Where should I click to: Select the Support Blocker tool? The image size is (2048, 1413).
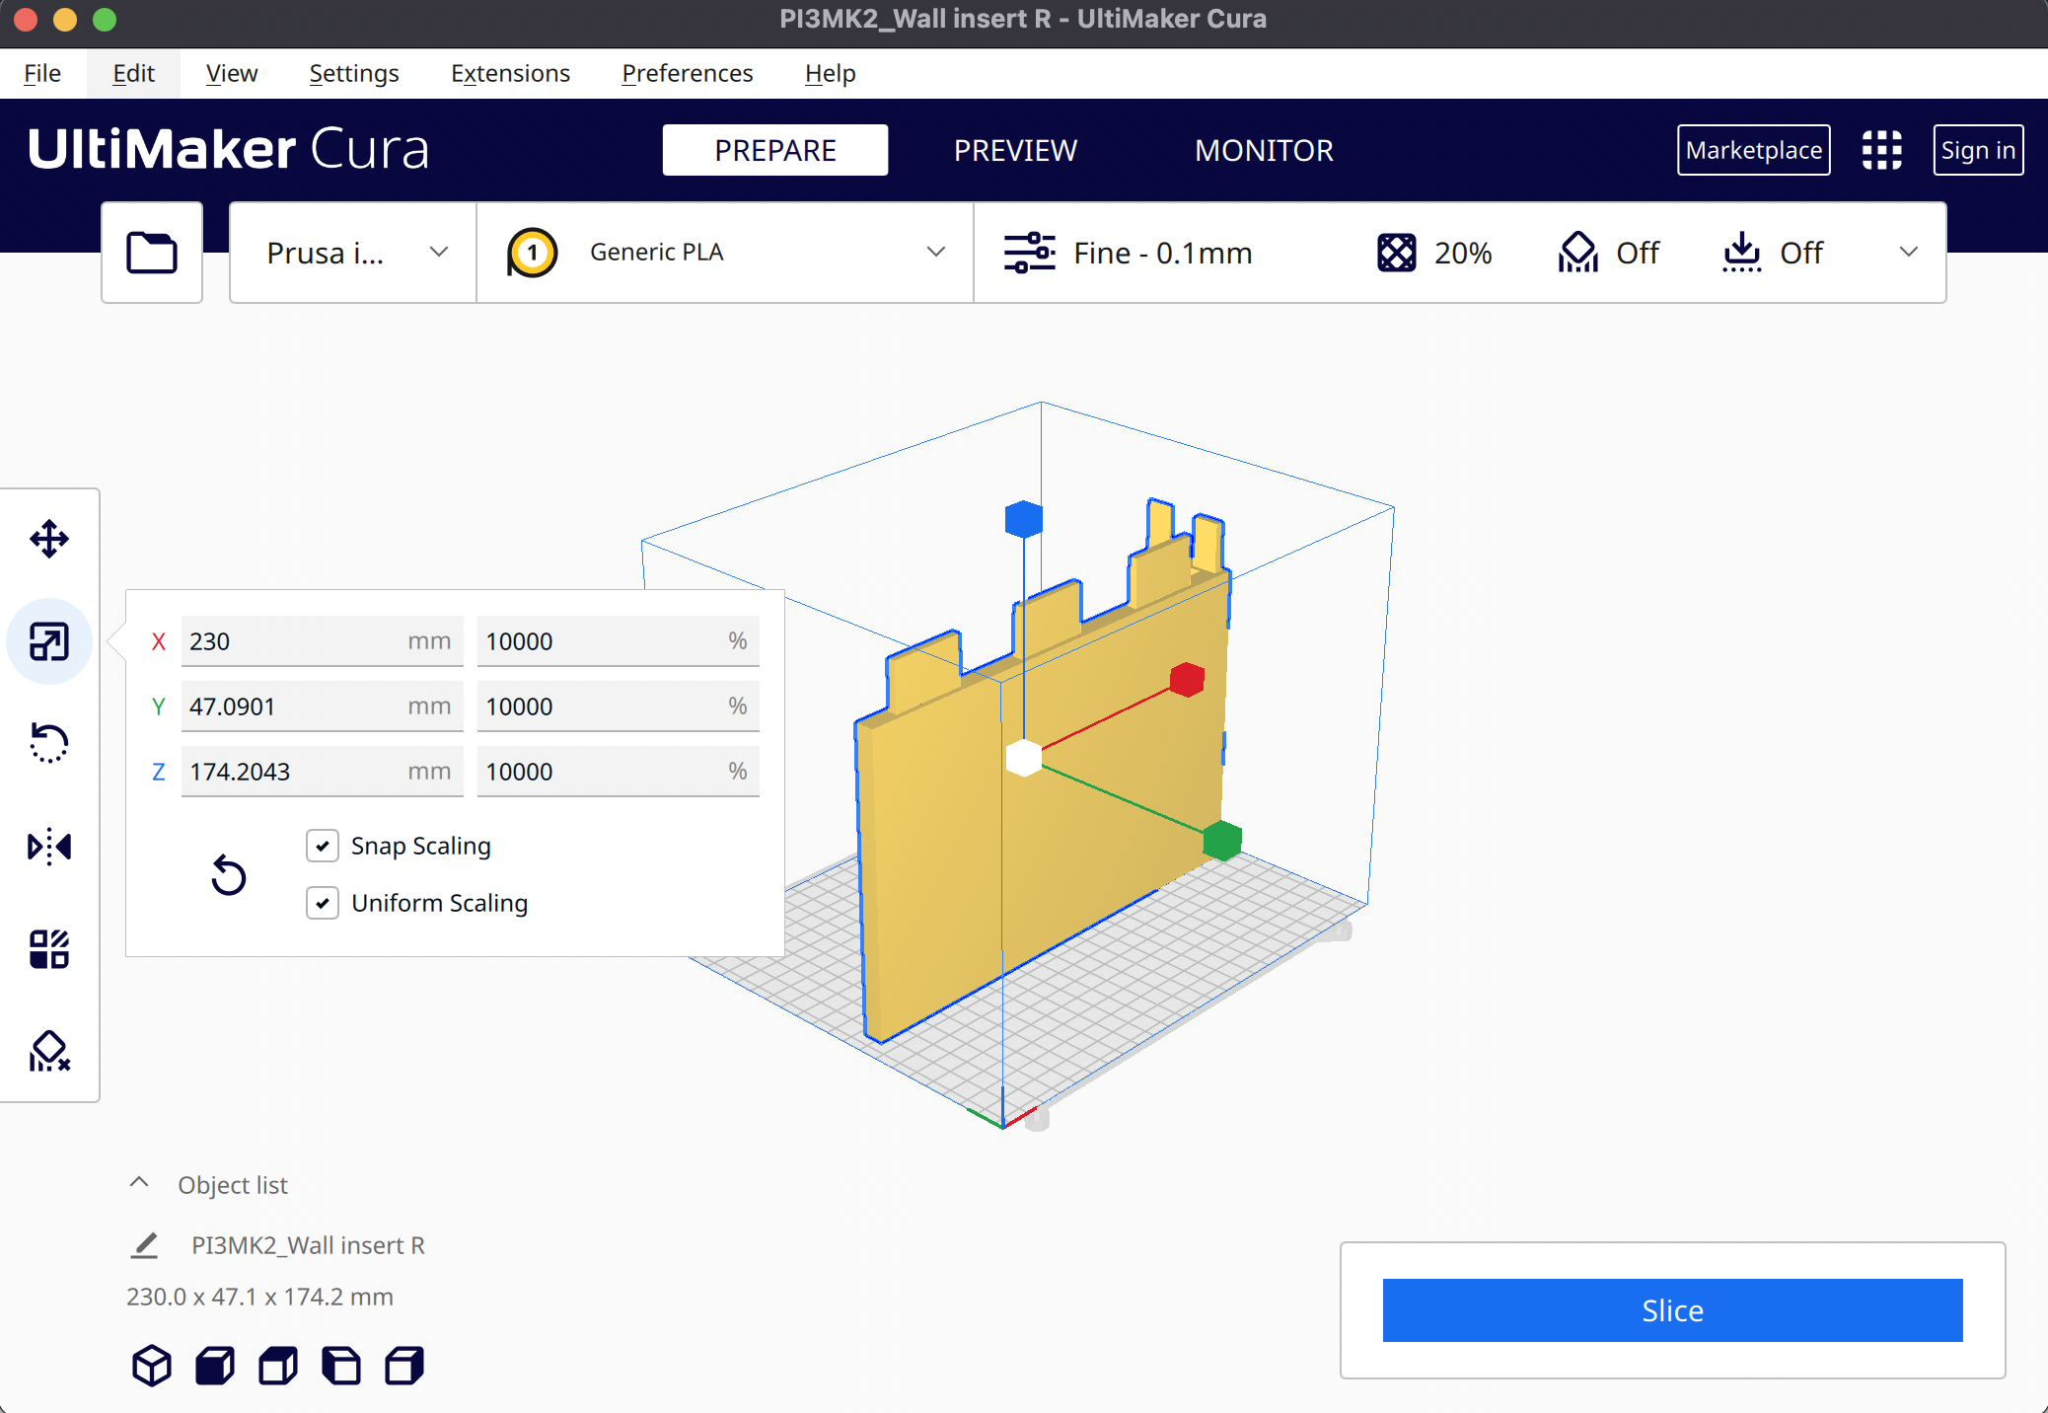coord(48,1052)
